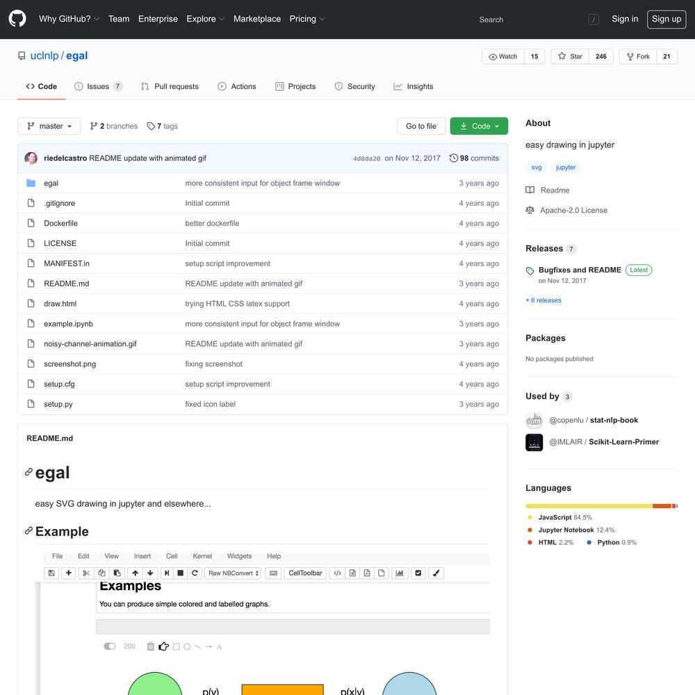Open setup.cfg in the file list

[x=59, y=384]
